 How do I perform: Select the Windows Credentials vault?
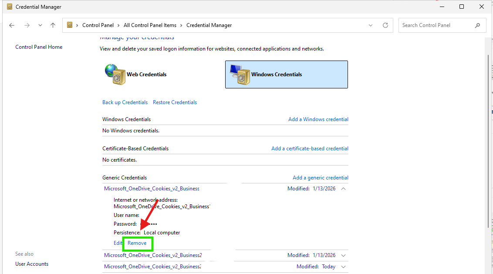(x=287, y=74)
